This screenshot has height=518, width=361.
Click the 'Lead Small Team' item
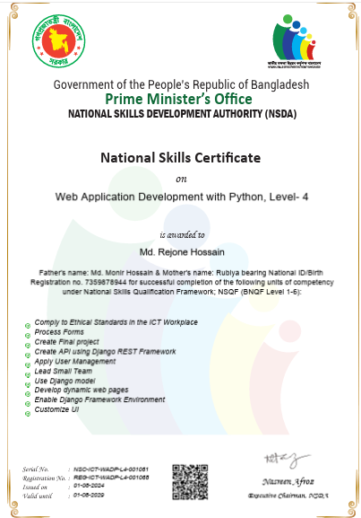pyautogui.click(x=64, y=371)
